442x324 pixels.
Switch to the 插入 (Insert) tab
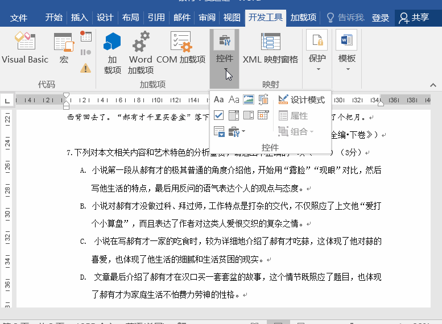click(x=80, y=18)
